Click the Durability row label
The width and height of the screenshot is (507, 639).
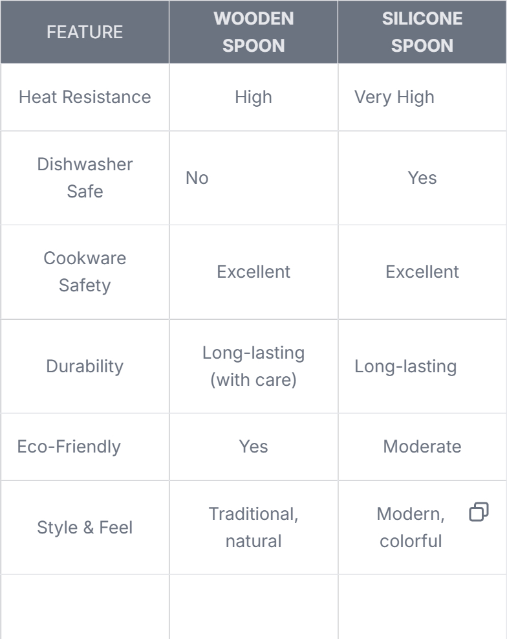pos(85,366)
